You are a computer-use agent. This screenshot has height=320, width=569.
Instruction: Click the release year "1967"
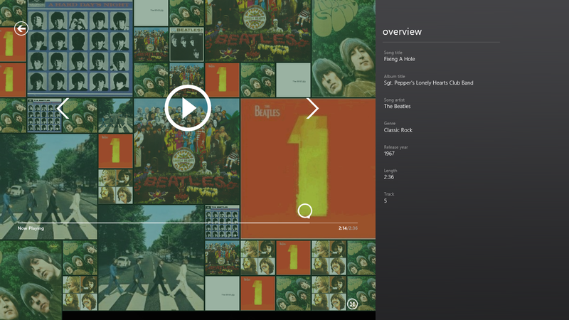[x=389, y=154]
